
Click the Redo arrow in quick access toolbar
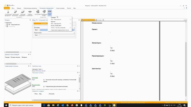[x=12, y=5]
